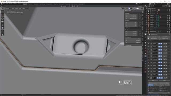Open the XYZ Euler rotation mode dropdown
The image size is (171, 96).
coord(133,28)
